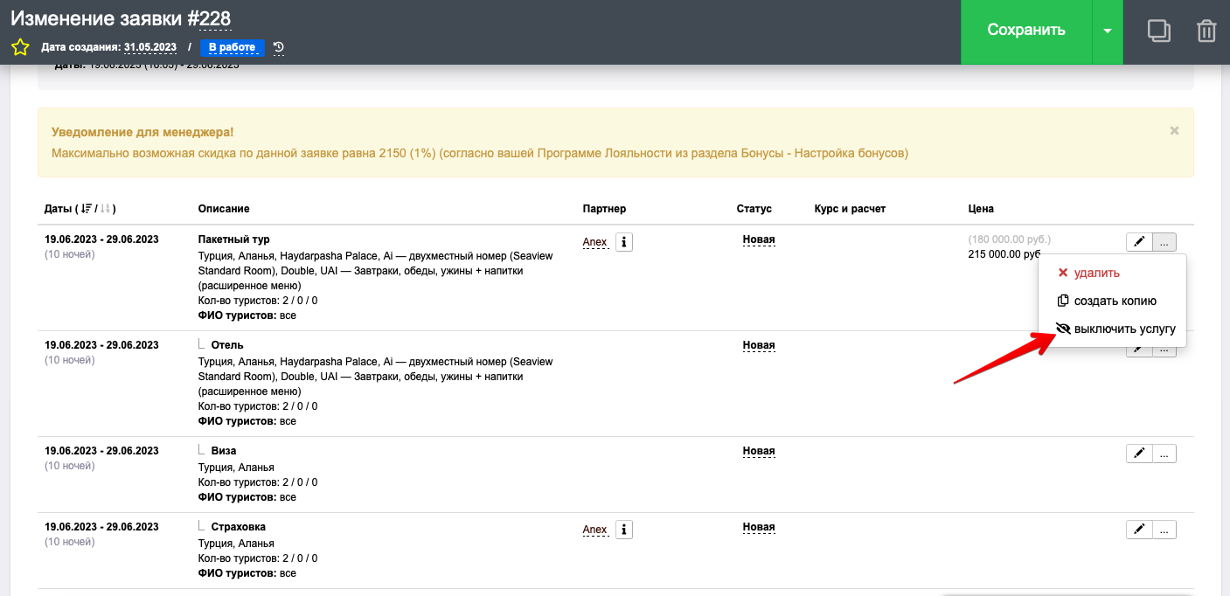Viewport: 1230px width, 596px height.
Task: Click the request title Изменение заявки #228
Action: pos(121,17)
